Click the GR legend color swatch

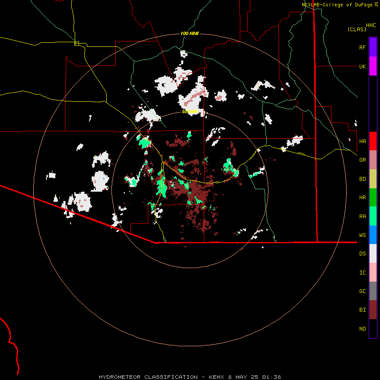pyautogui.click(x=373, y=160)
